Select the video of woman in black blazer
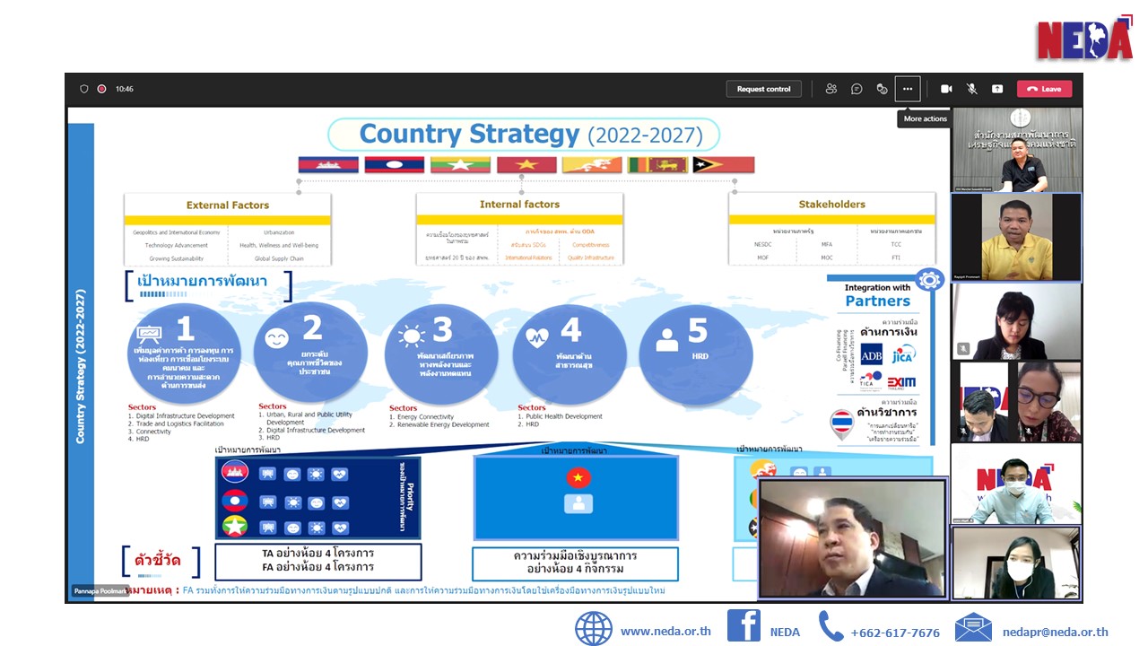Image resolution: width=1148 pixels, height=646 pixels. [1016, 321]
